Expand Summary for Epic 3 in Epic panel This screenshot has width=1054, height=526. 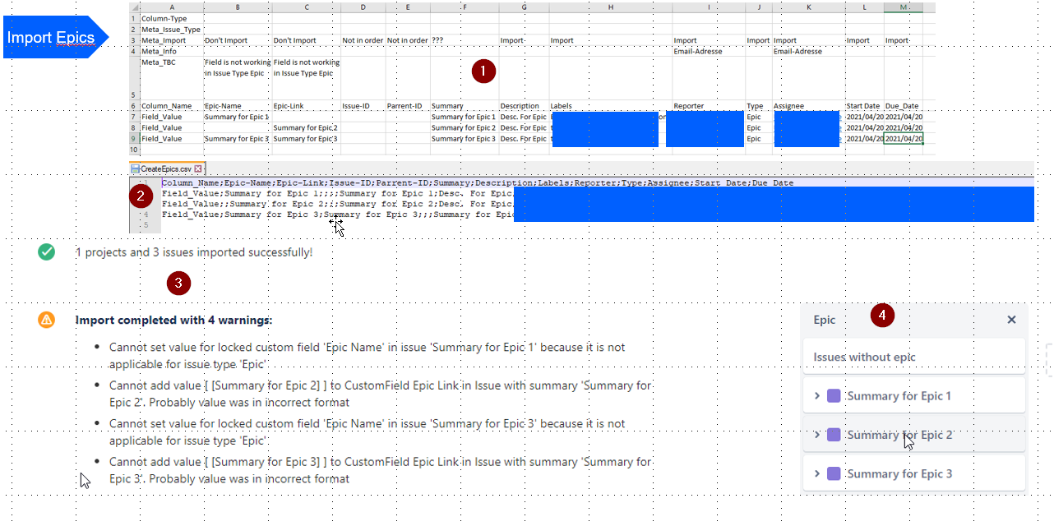click(x=817, y=473)
